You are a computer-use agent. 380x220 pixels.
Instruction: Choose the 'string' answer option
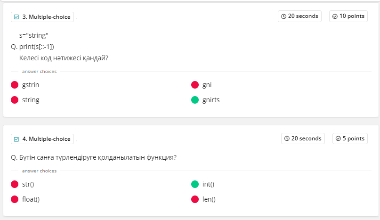pos(31,100)
